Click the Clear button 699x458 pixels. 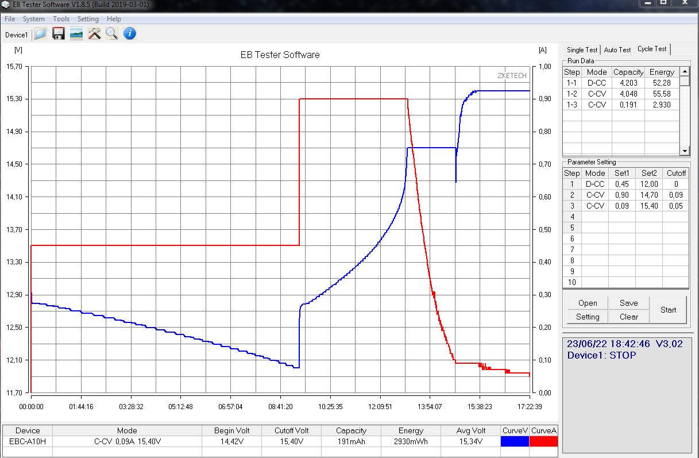pyautogui.click(x=628, y=317)
